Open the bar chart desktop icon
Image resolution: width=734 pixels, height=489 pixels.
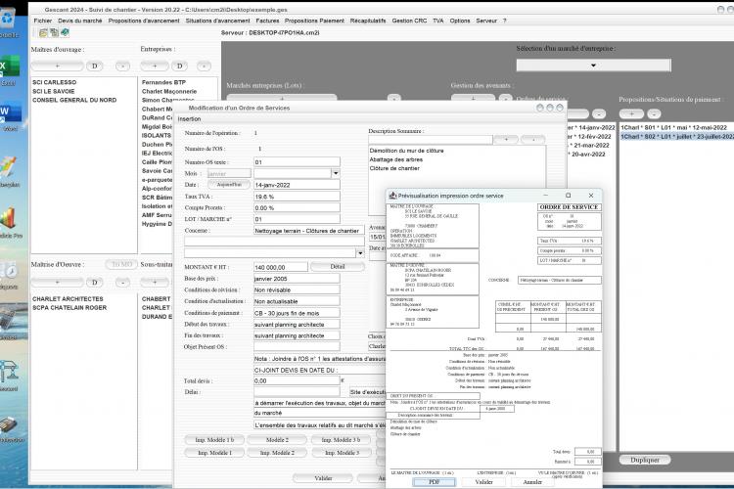point(9,218)
